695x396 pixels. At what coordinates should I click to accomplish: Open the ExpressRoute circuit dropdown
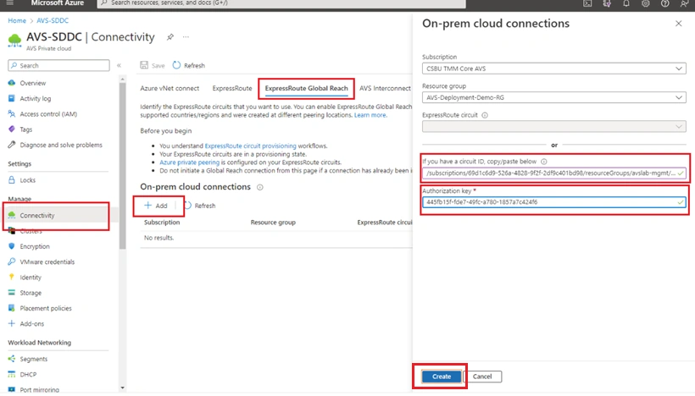pyautogui.click(x=554, y=127)
